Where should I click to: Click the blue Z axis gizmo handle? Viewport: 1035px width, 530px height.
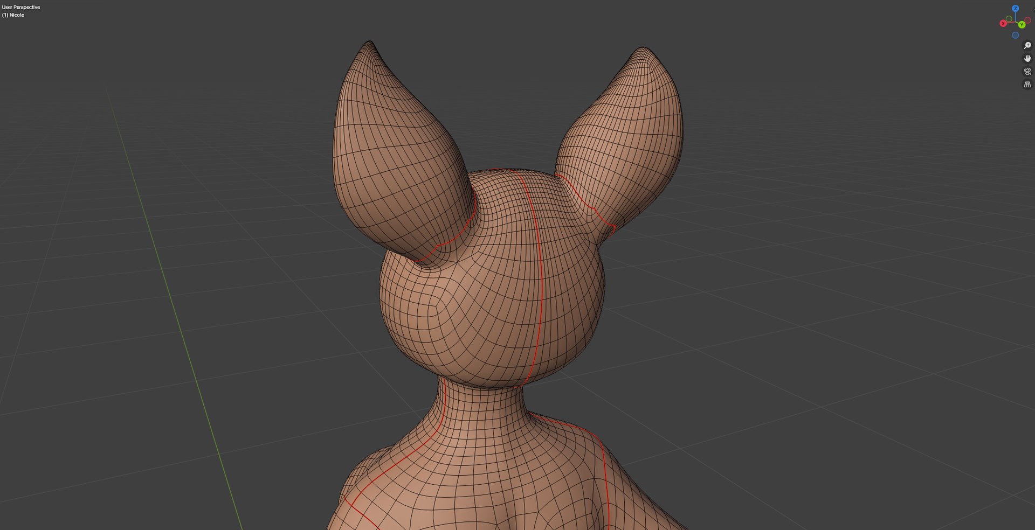[1016, 9]
